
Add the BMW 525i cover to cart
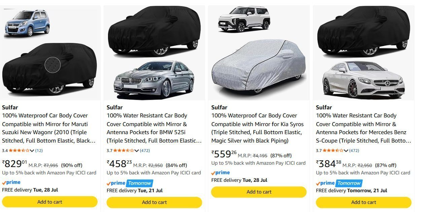[x=154, y=202]
